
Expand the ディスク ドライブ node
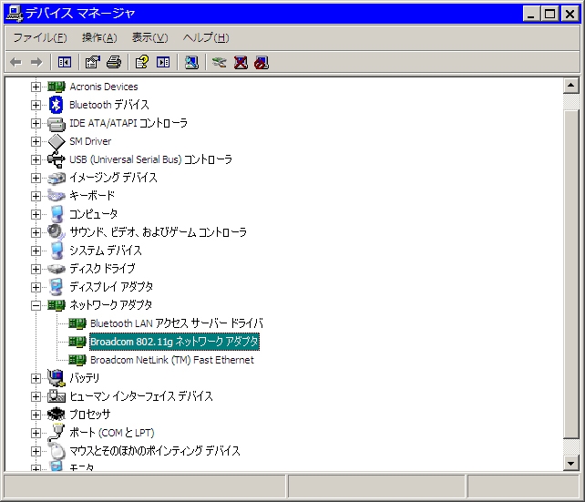[36, 269]
